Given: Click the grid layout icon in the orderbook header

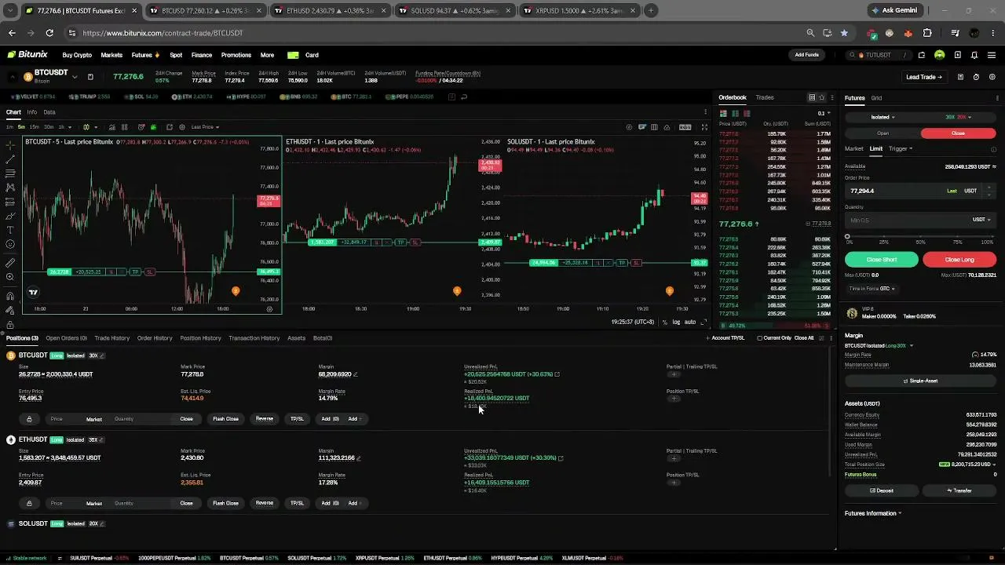Looking at the screenshot, I should pyautogui.click(x=812, y=97).
